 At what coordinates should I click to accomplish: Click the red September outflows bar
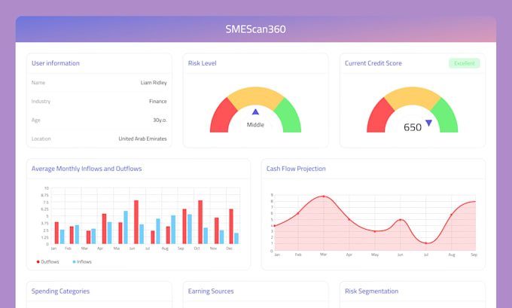pos(184,227)
